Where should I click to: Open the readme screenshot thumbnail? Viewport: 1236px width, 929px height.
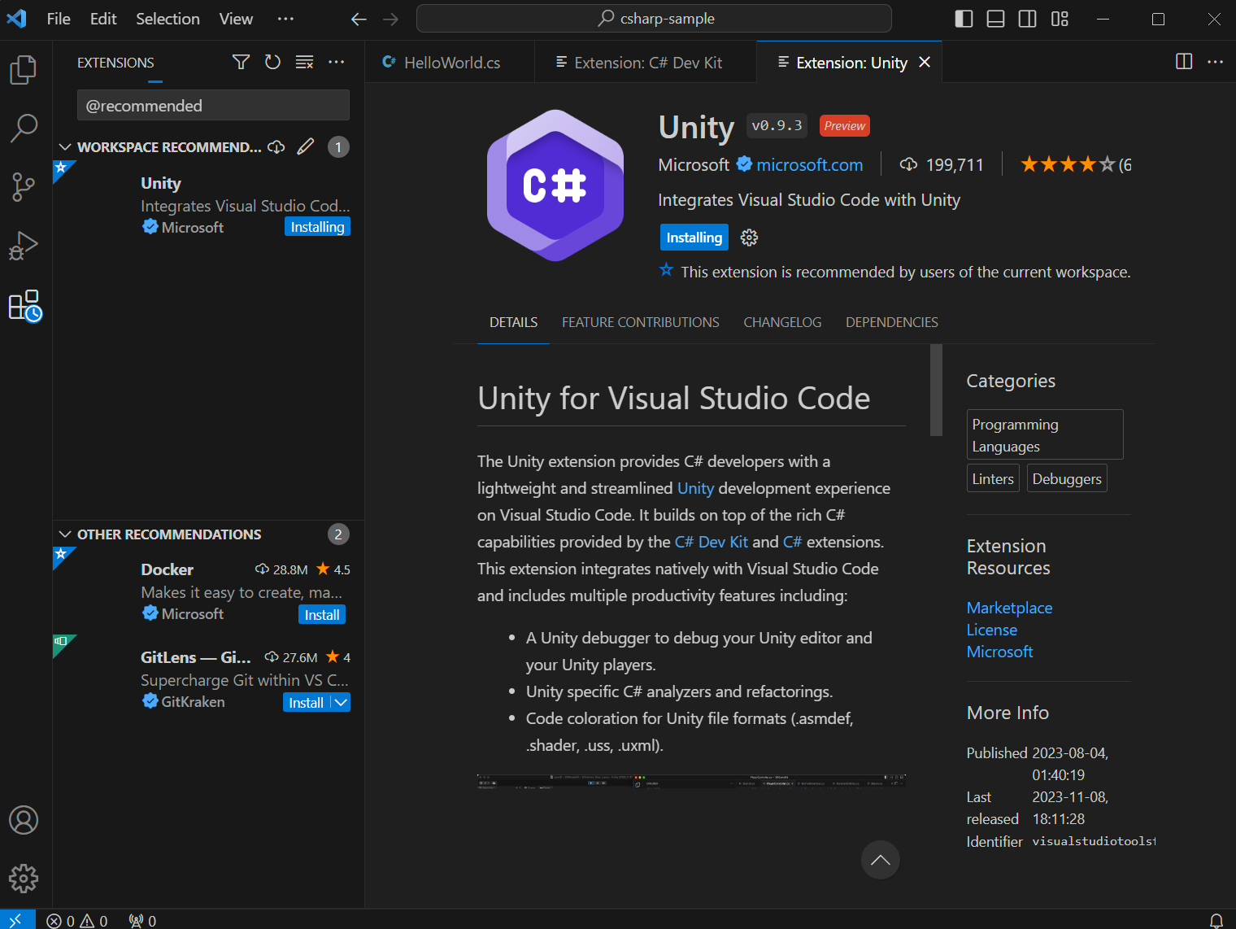pyautogui.click(x=691, y=781)
